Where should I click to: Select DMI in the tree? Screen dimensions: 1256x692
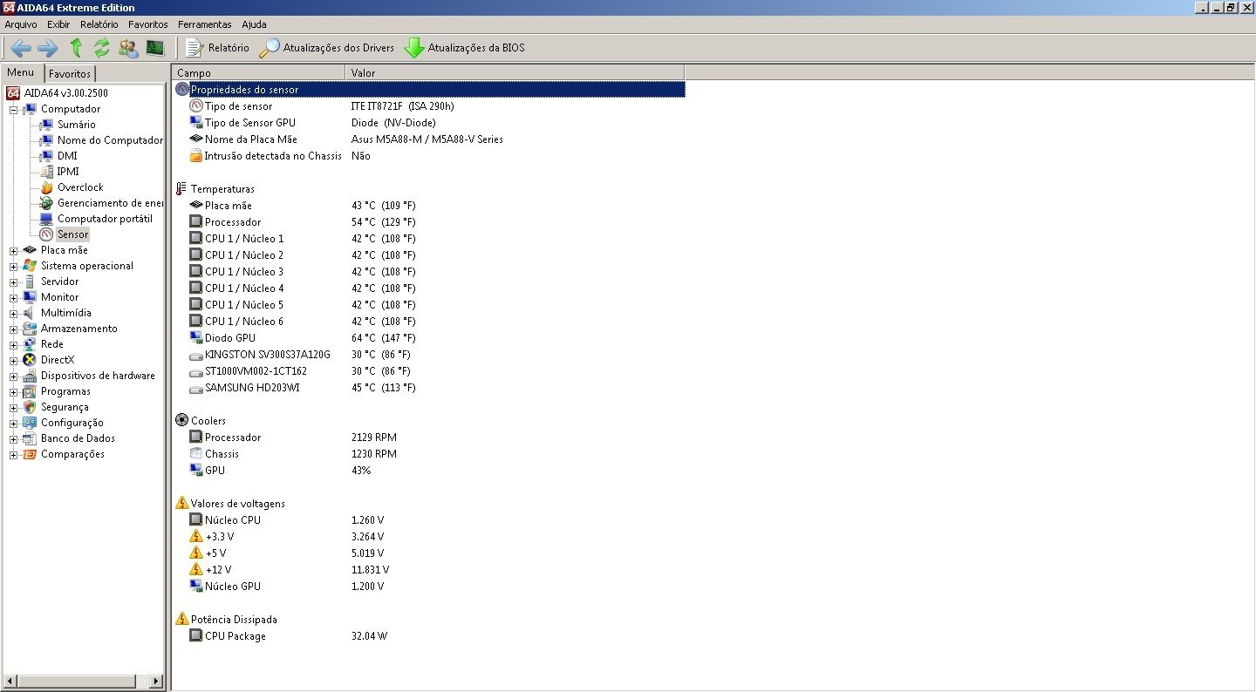67,156
